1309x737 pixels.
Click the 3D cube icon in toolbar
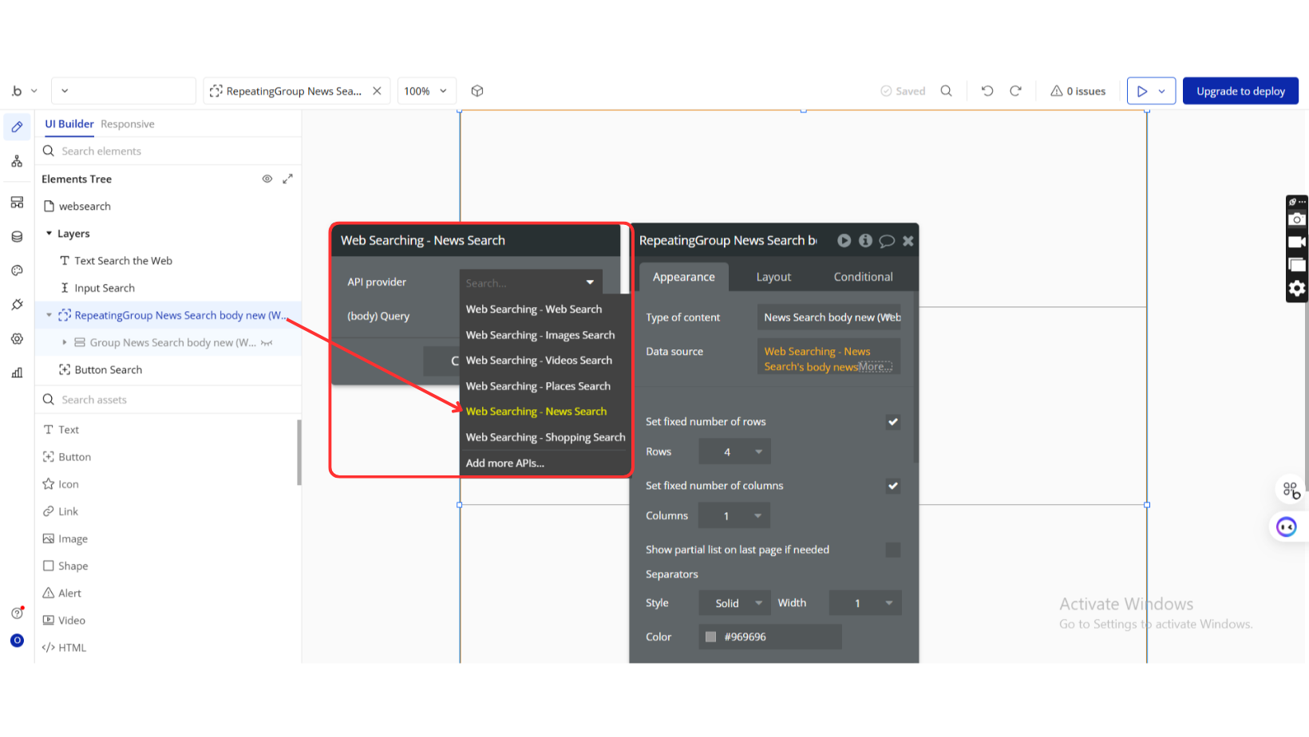pos(477,91)
